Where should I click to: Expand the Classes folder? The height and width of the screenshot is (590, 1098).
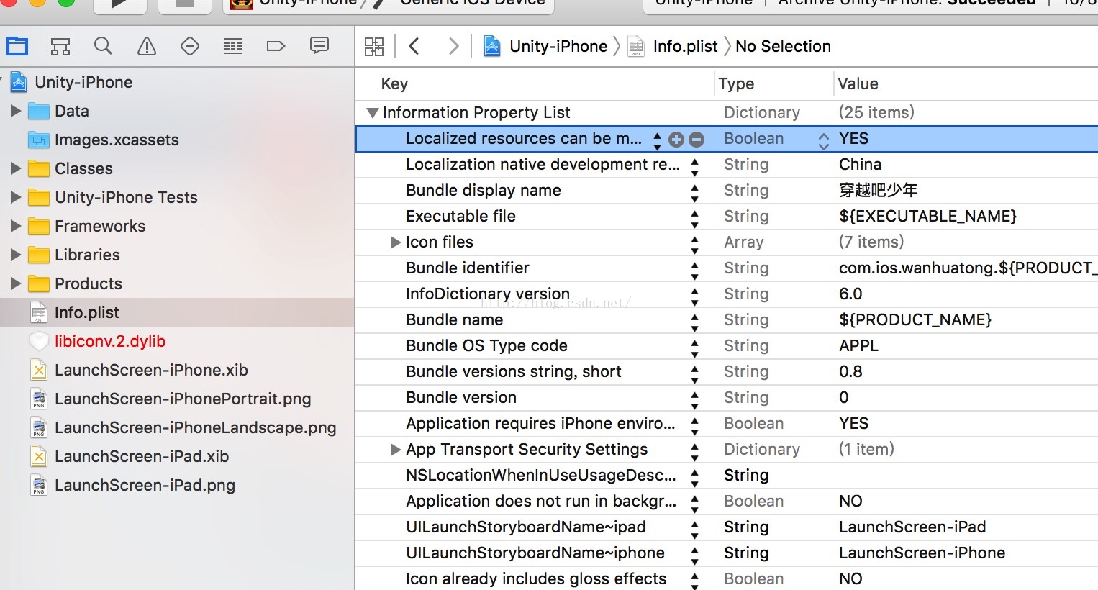[x=16, y=168]
